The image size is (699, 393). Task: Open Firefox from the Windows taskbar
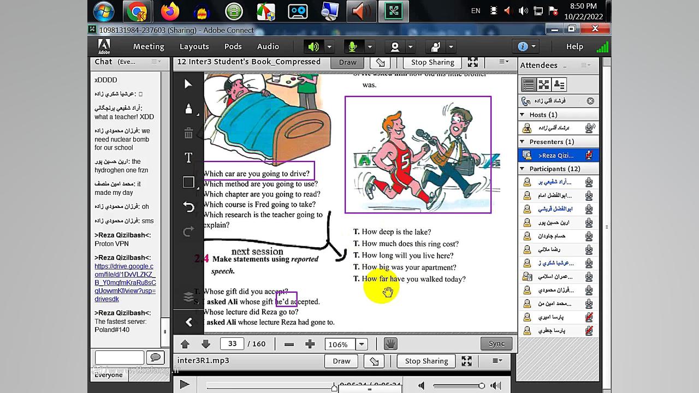click(x=170, y=11)
